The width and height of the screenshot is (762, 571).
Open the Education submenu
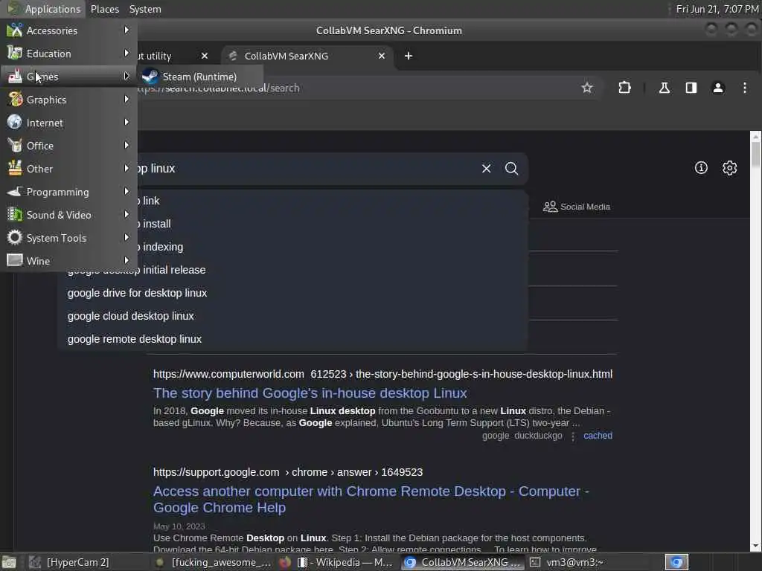(x=68, y=54)
